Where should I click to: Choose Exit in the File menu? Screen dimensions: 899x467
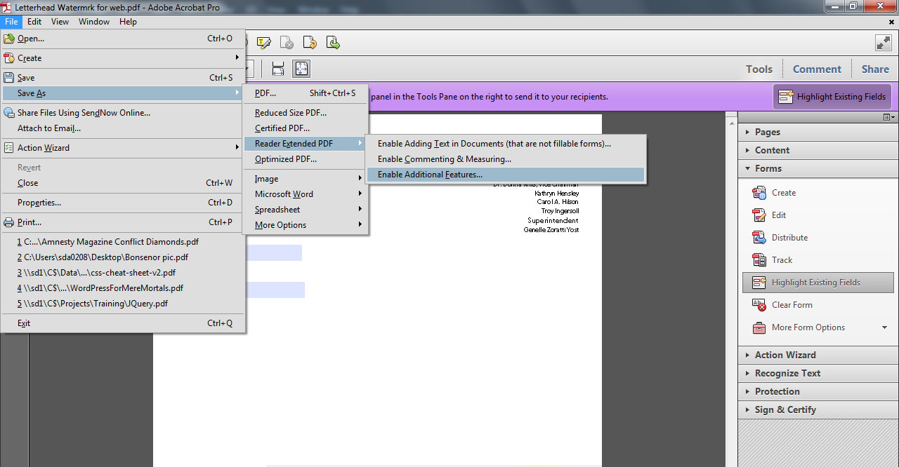[x=123, y=323]
